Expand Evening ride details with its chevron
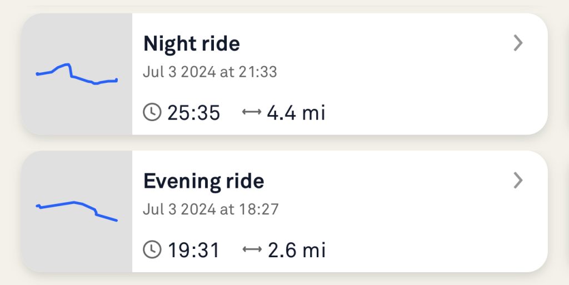Image resolution: width=569 pixels, height=285 pixels. pos(518,181)
